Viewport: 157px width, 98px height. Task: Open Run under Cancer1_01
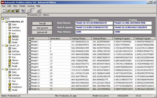click(x=14, y=57)
